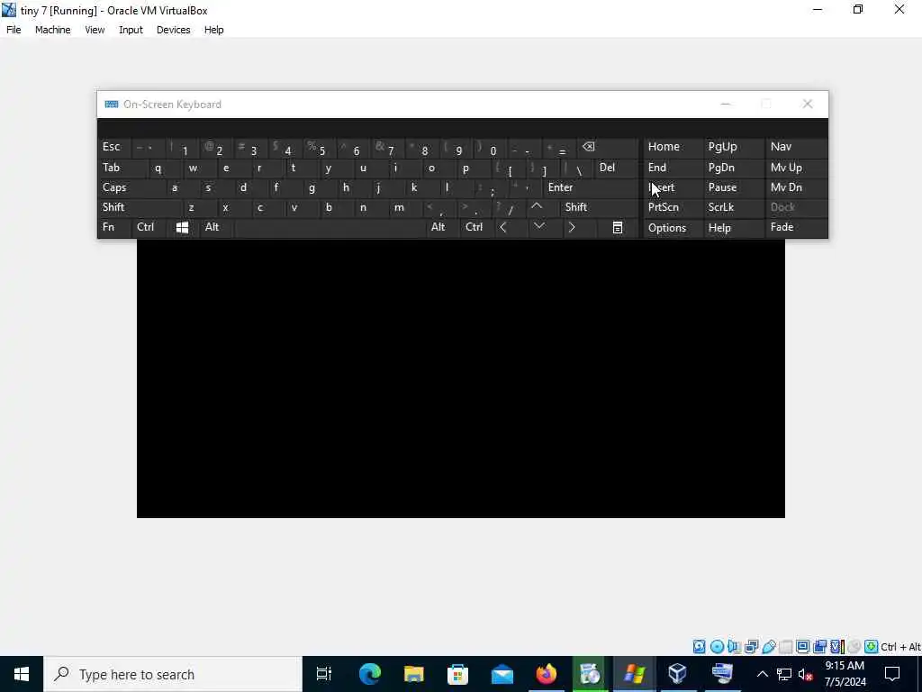This screenshot has width=922, height=692.
Task: Open the network tray icon
Action: [784, 674]
